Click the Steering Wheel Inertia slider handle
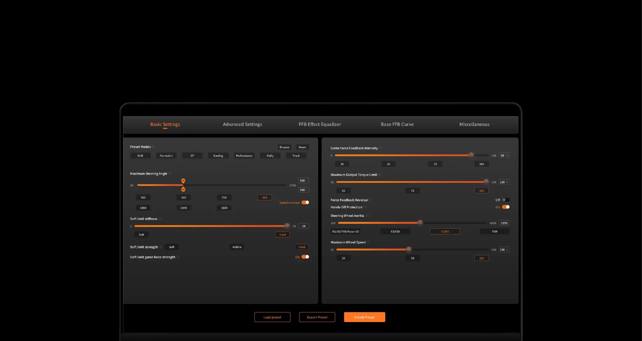642x341 pixels. click(420, 223)
